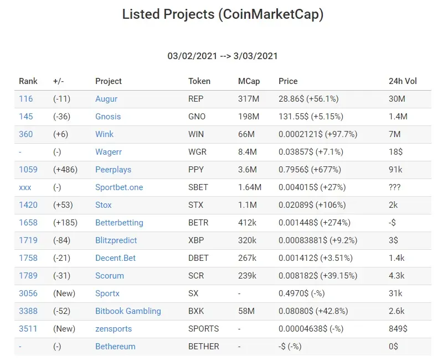This screenshot has height=362, width=448.
Task: Open the Stox project link
Action: point(104,205)
